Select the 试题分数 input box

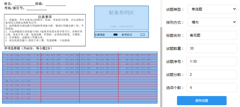212,75
